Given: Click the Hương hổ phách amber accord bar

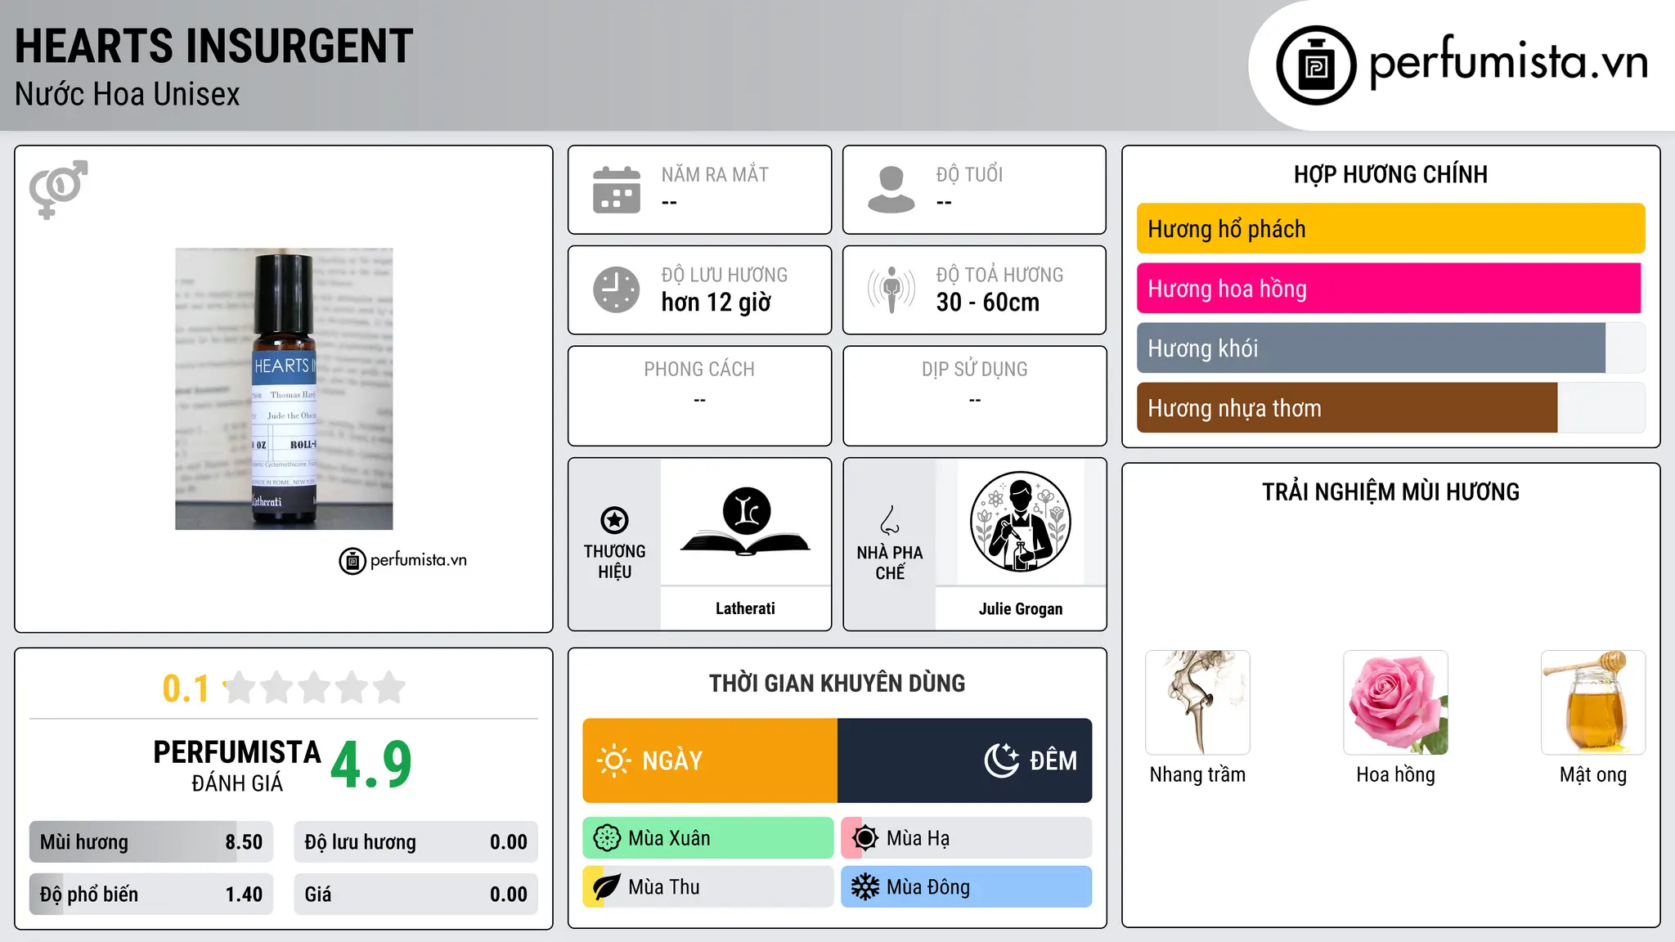Looking at the screenshot, I should pyautogui.click(x=1390, y=229).
